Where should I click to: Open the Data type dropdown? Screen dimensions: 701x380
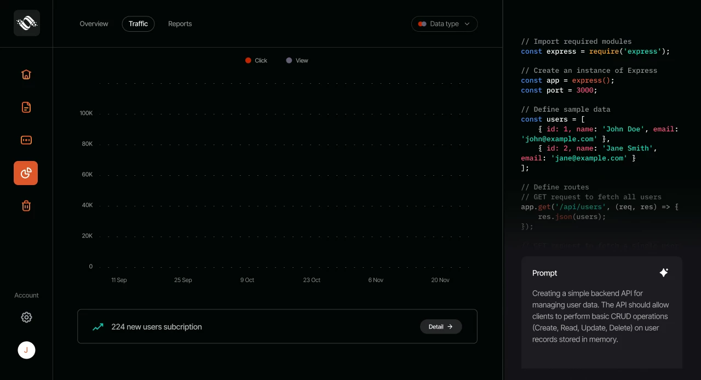click(x=444, y=24)
